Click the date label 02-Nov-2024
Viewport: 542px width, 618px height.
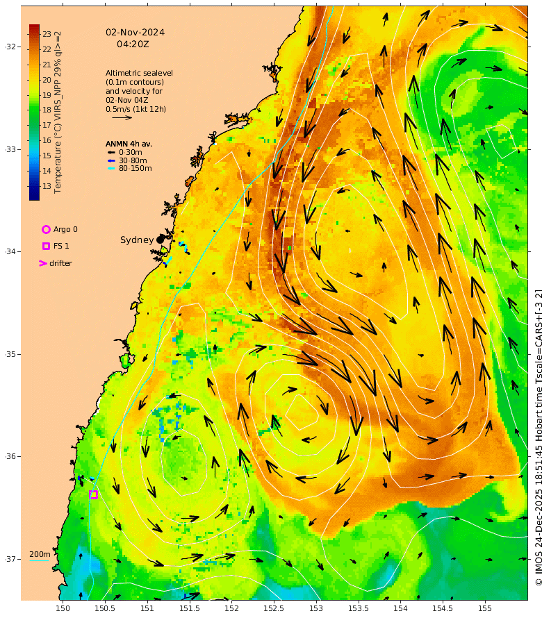pos(135,33)
